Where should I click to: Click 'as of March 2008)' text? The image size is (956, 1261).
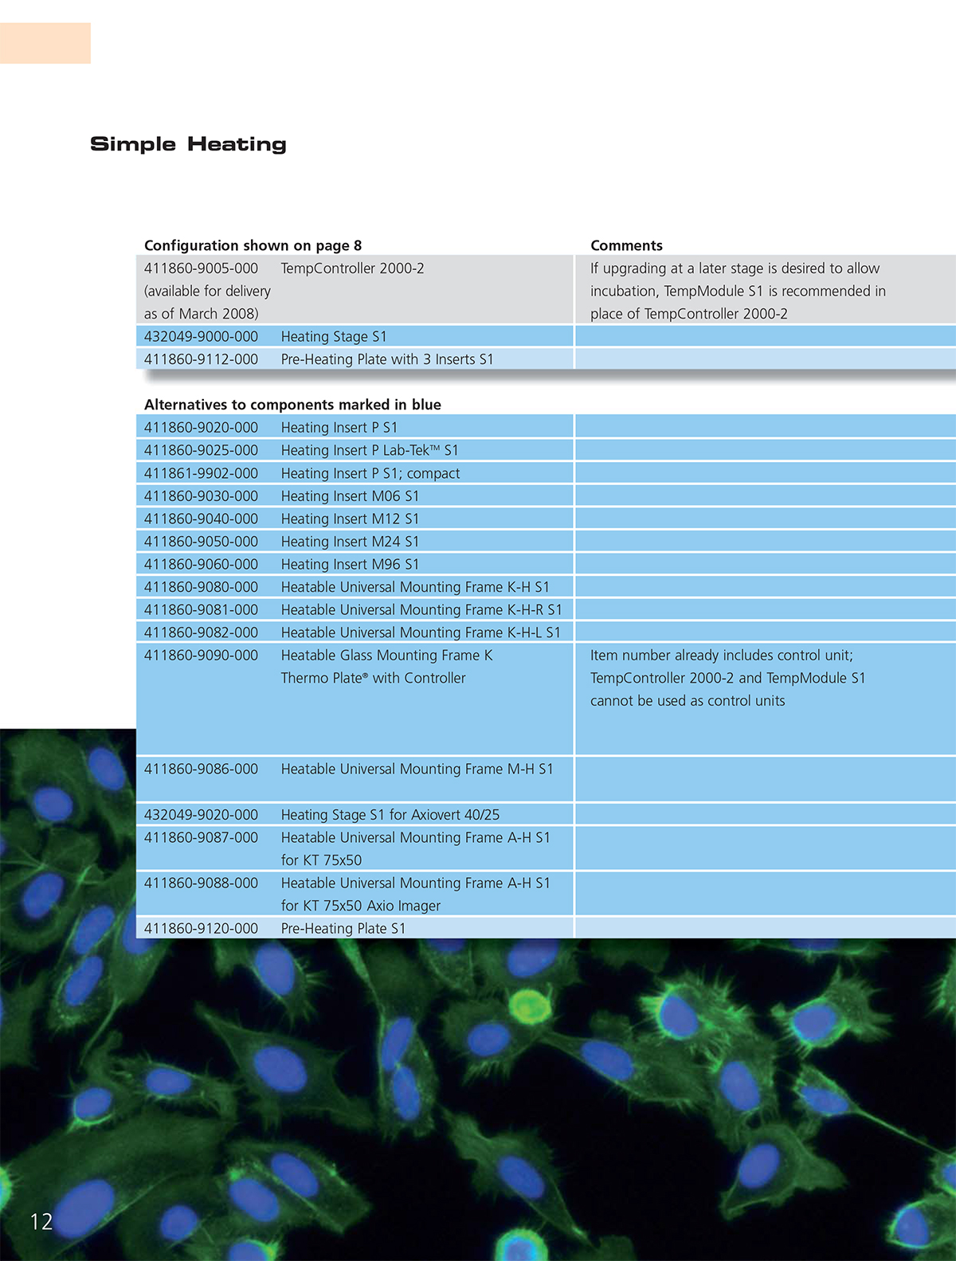(201, 314)
